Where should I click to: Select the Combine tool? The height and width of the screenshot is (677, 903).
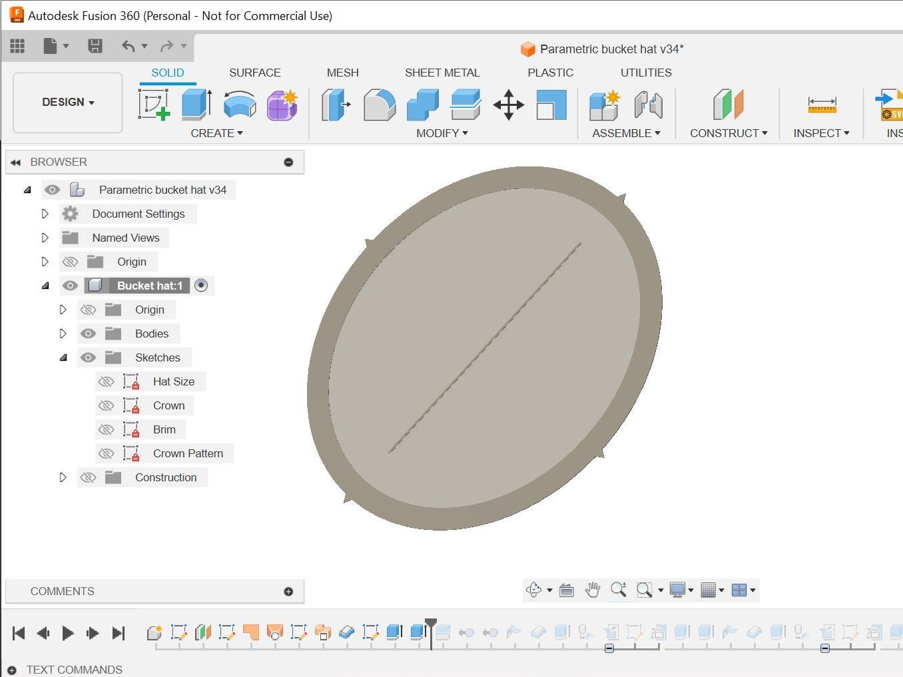click(422, 105)
